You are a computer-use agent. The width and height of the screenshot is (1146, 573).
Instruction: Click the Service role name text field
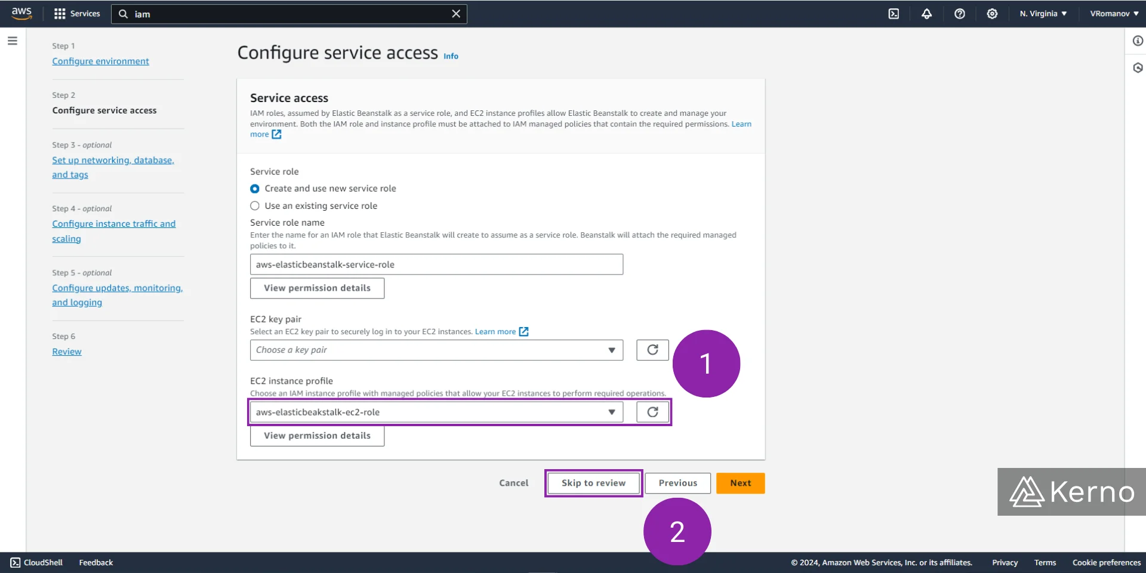(436, 264)
